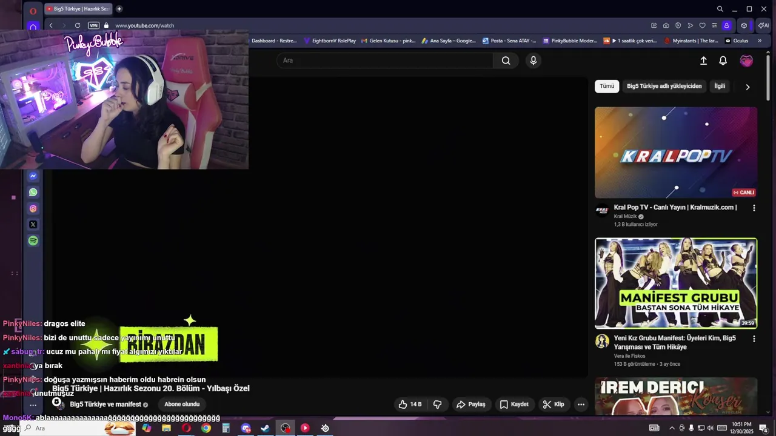Screen dimensions: 776x436
Task: Open Steam from Windows taskbar
Action: tap(265, 428)
